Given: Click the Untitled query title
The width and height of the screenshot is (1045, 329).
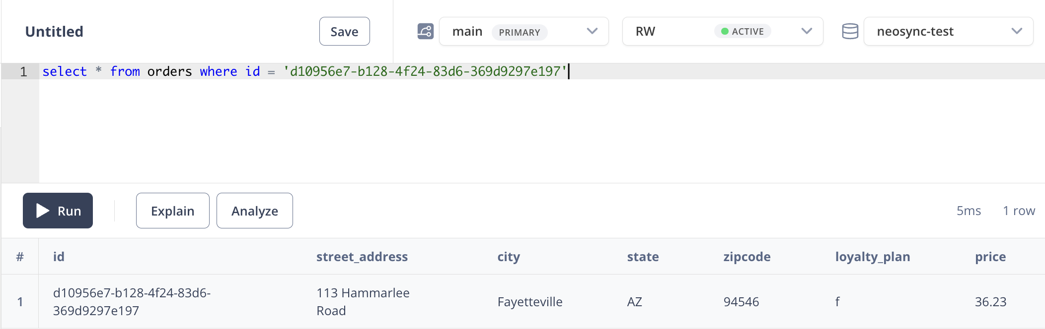Looking at the screenshot, I should click(x=54, y=32).
